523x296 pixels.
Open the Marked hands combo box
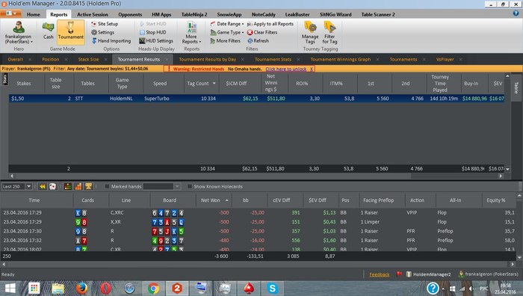162,187
